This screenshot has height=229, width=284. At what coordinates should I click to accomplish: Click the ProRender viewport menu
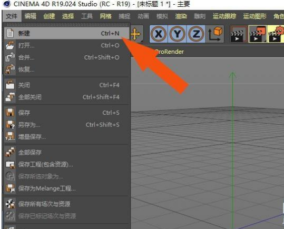pos(170,52)
